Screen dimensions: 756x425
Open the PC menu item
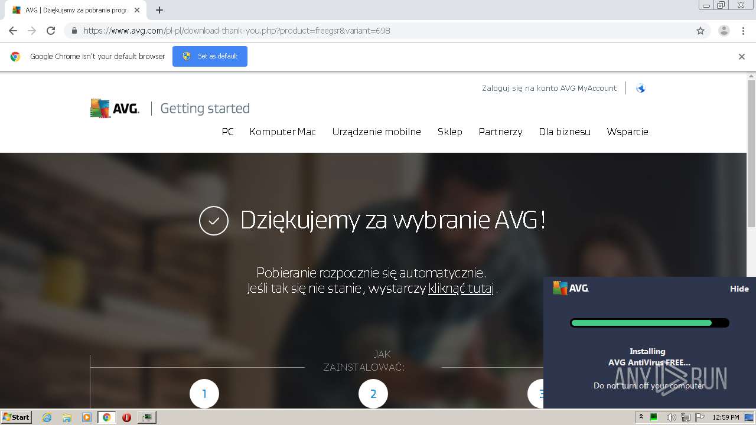pos(227,132)
